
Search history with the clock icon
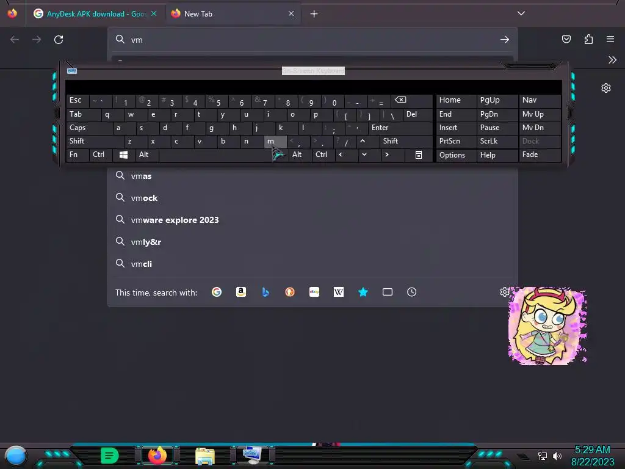(x=412, y=293)
